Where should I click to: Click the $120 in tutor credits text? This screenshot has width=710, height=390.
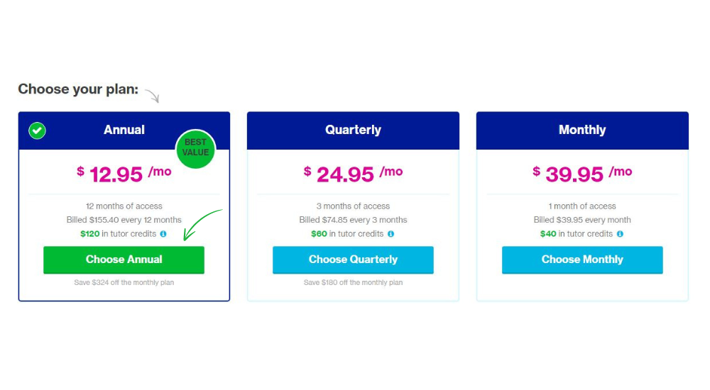pyautogui.click(x=118, y=234)
